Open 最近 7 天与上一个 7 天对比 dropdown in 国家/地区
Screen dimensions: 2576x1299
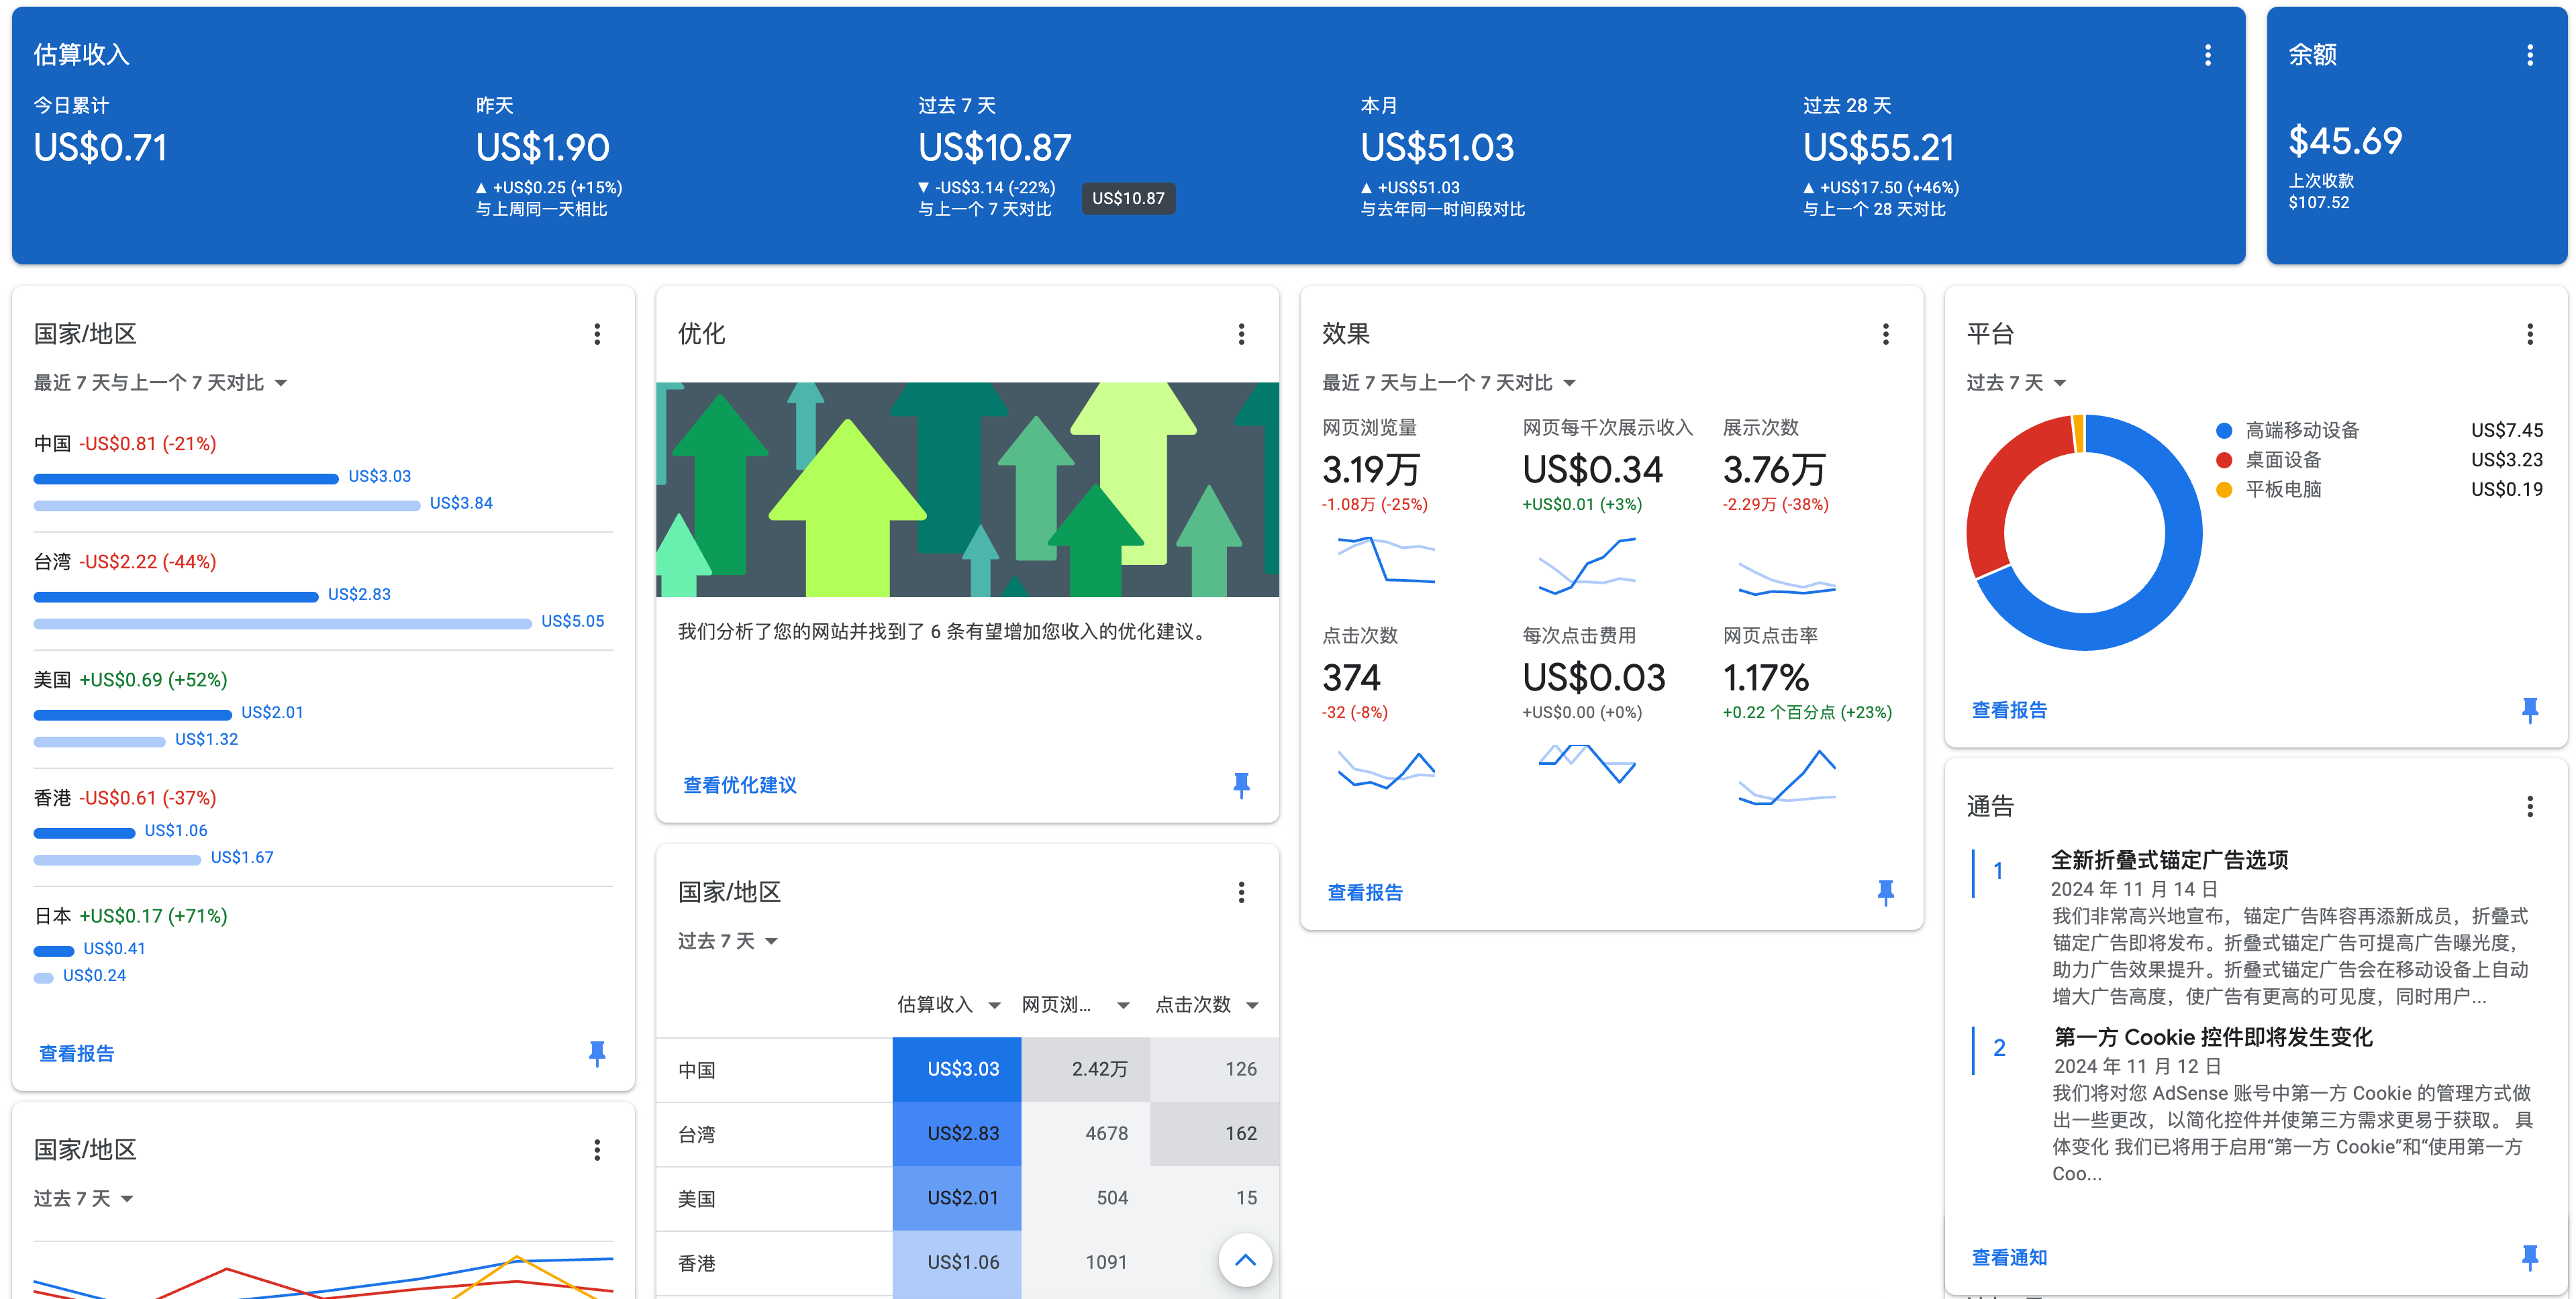point(161,383)
